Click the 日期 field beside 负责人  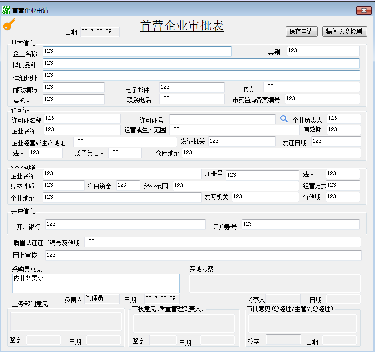162,299
